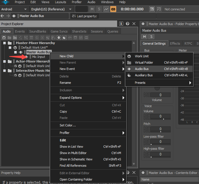Screen dimensions: 199x184
Task: Click the Work Unit icon in submenu
Action: (129, 56)
